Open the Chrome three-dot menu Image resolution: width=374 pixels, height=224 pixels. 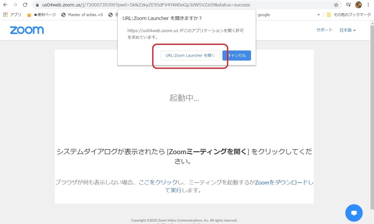pyautogui.click(x=368, y=5)
